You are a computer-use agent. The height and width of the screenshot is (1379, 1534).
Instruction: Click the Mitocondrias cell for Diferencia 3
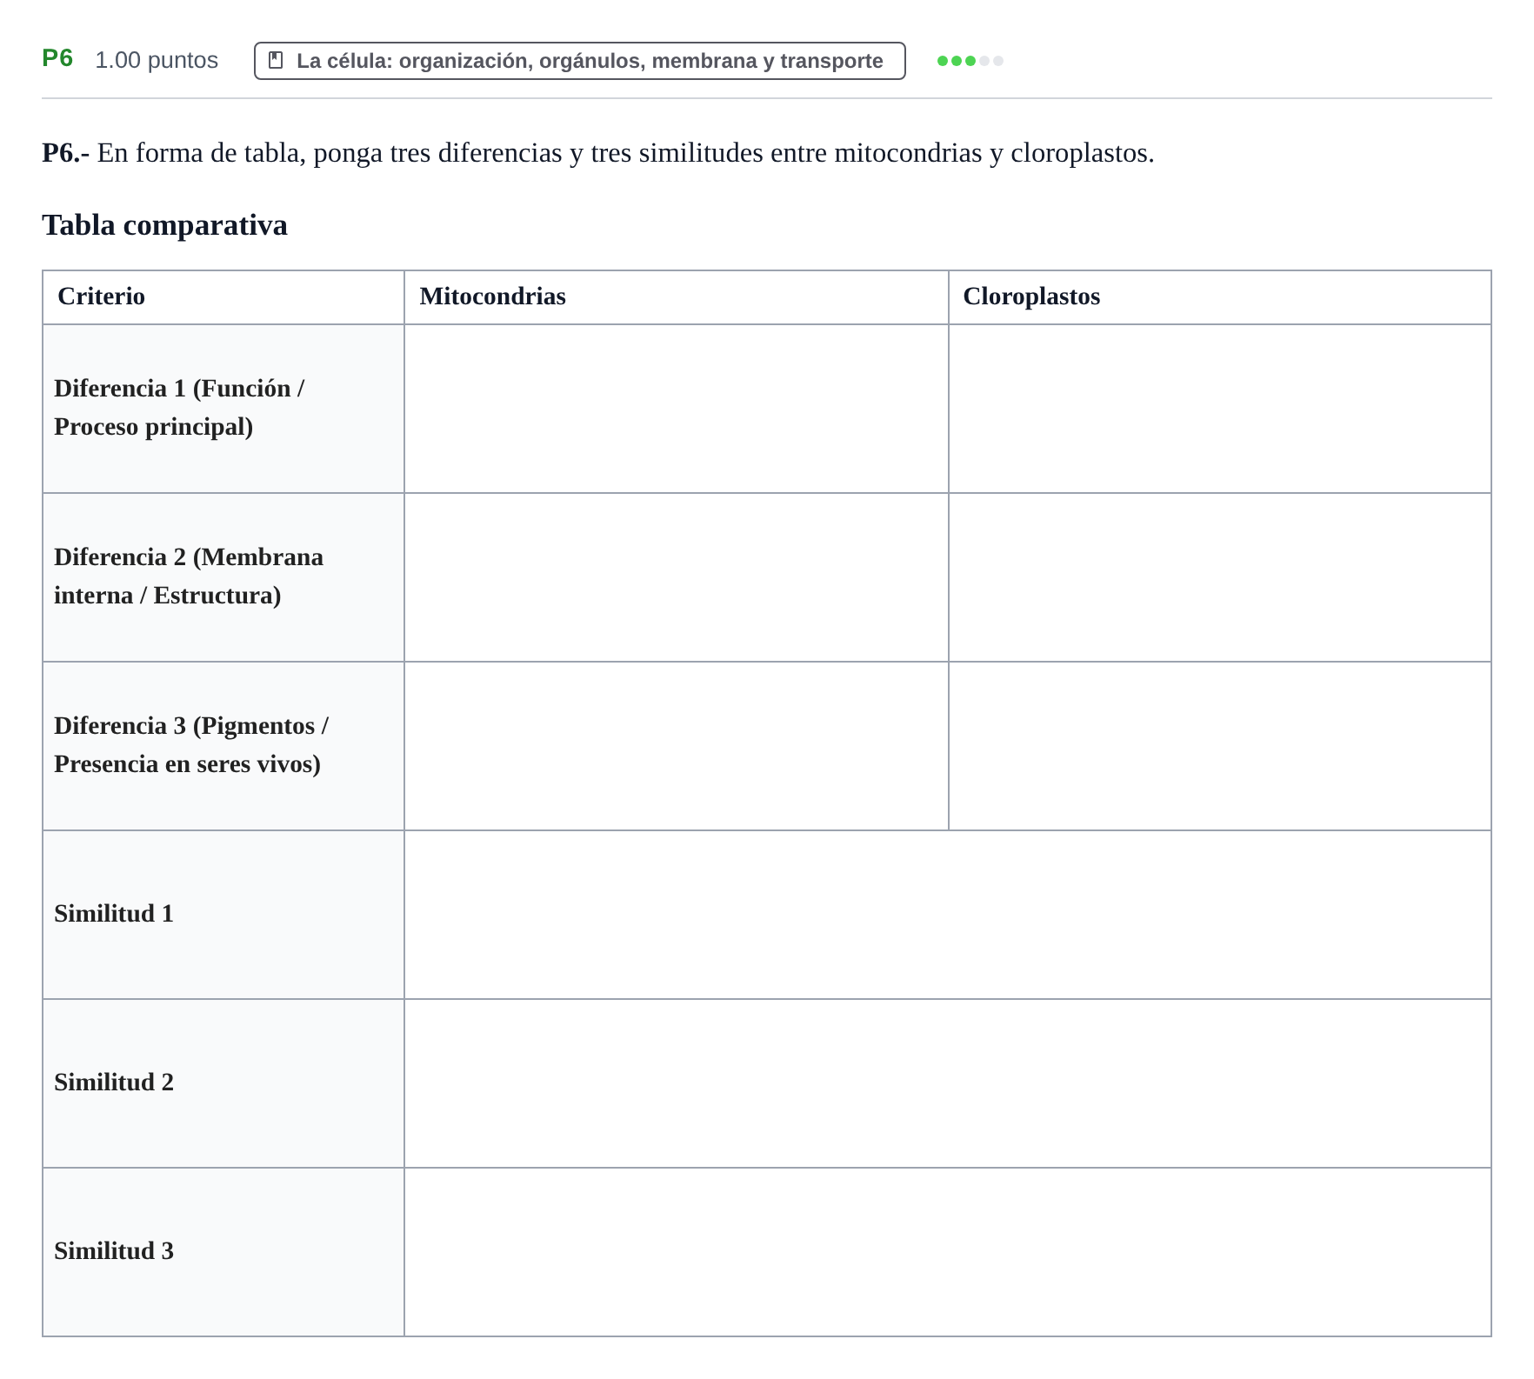pos(677,746)
